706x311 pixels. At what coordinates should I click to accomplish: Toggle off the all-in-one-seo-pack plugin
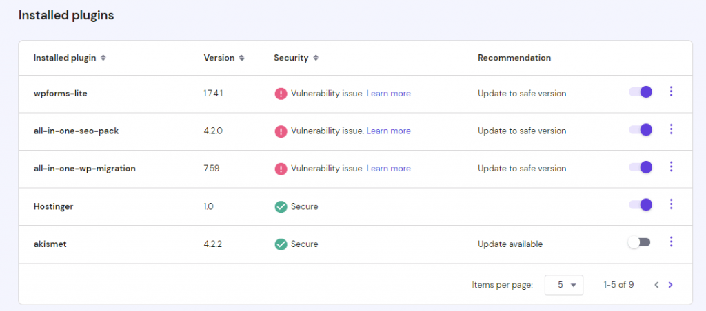click(641, 129)
